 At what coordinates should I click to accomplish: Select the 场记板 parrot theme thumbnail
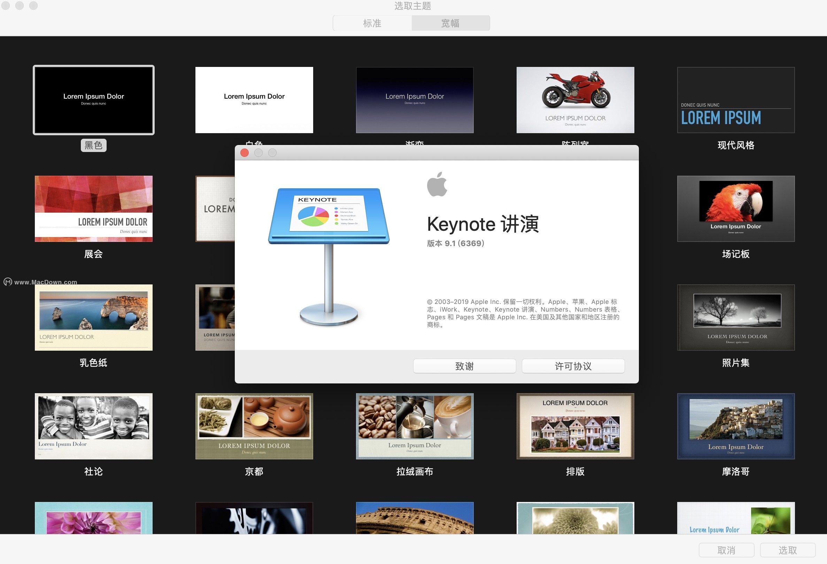736,209
